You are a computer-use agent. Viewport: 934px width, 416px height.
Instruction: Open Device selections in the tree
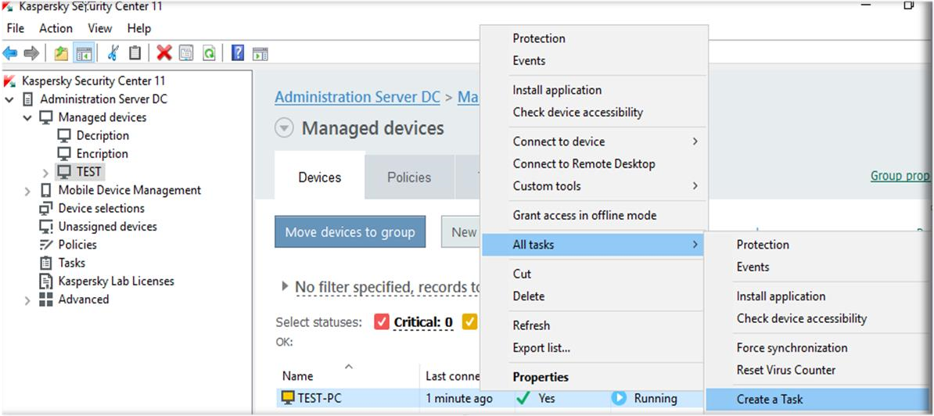coord(101,208)
